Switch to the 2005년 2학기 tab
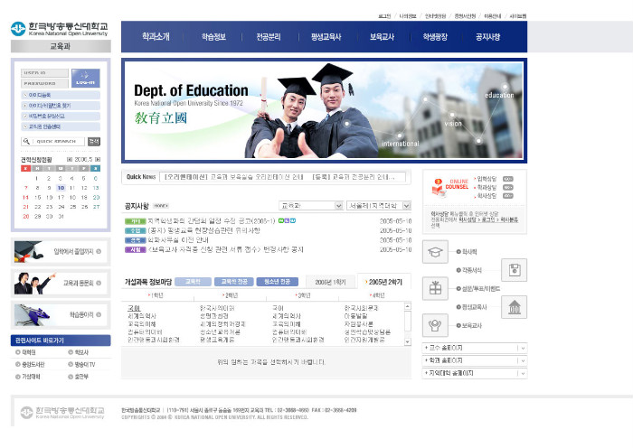633x448 pixels. point(384,282)
